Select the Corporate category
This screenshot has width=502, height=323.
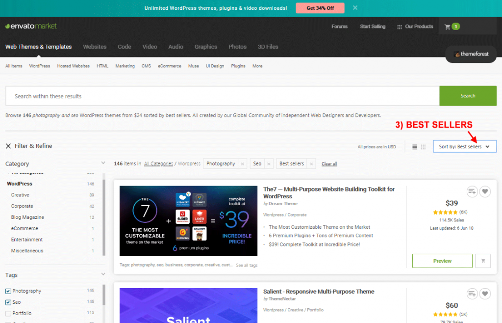point(22,206)
